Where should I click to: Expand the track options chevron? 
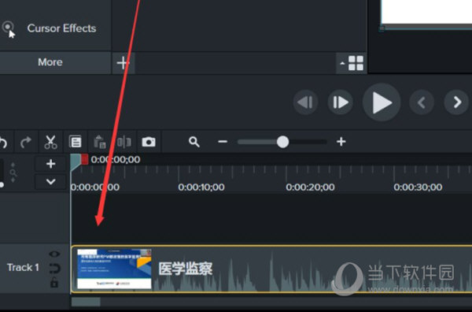[51, 182]
